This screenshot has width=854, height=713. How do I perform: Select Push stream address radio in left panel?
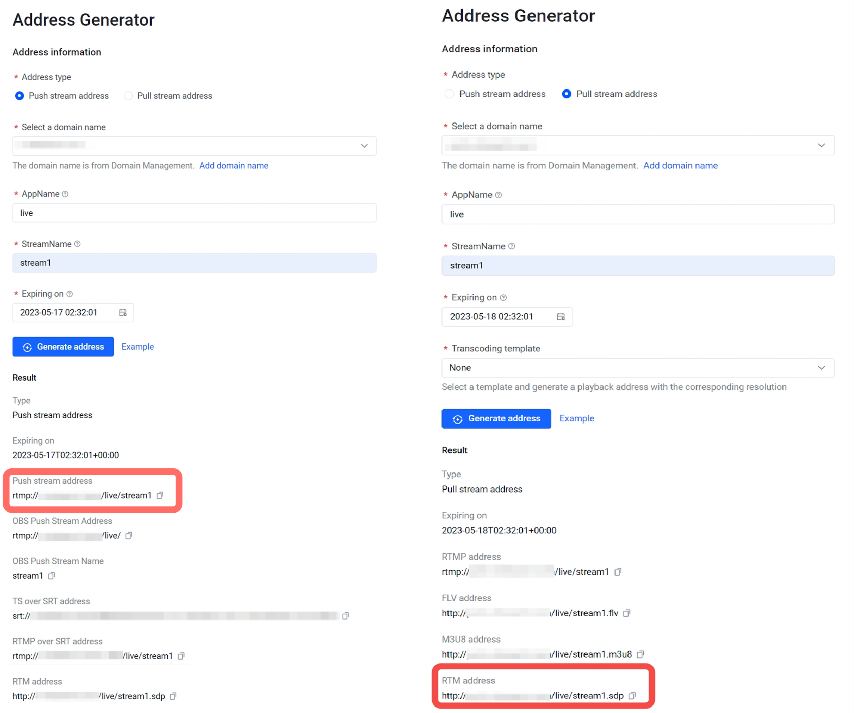(19, 96)
